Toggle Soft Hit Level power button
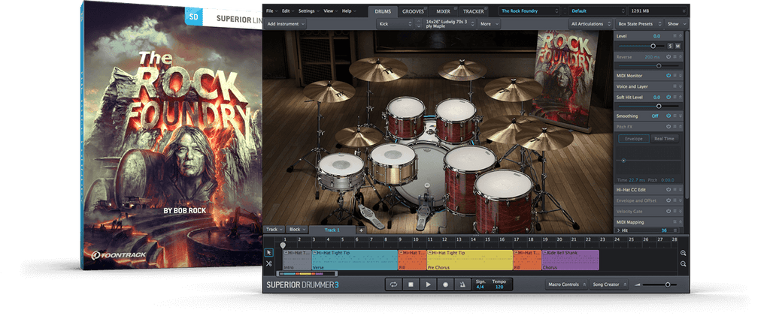 pyautogui.click(x=668, y=98)
